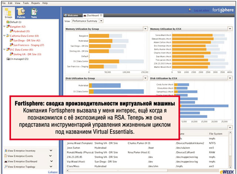Click the D.C. Data Center folder icon
Screen dimensions: 237x174
pos(8,50)
